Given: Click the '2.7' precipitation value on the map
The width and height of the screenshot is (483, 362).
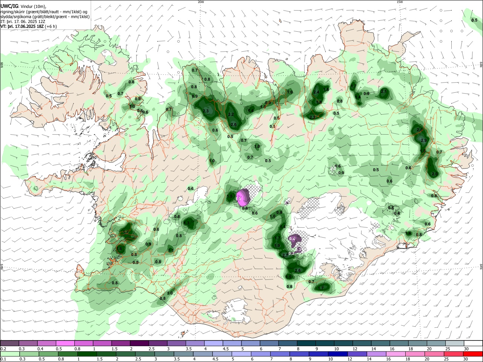Looking at the screenshot, I should pos(285,255).
